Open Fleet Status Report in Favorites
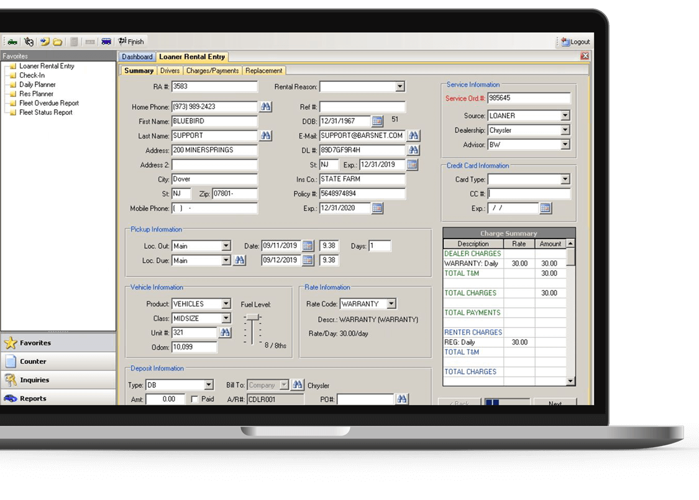 (x=45, y=112)
